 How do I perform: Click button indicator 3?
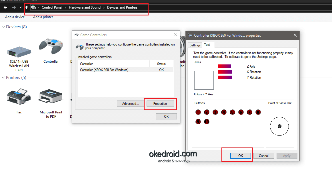tap(215, 112)
